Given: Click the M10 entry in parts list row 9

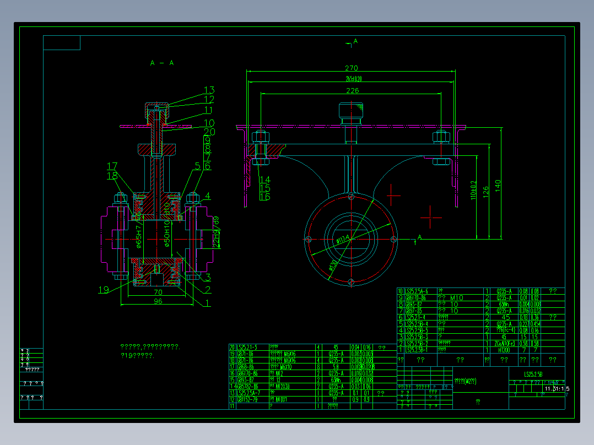Looking at the screenshot, I should [458, 297].
